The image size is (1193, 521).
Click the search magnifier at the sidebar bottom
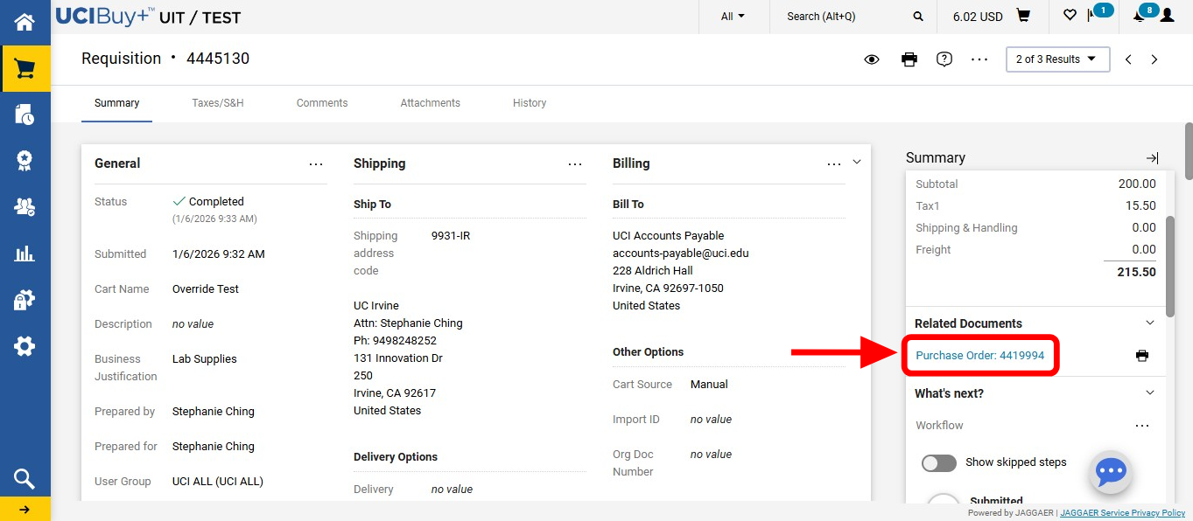[x=25, y=478]
